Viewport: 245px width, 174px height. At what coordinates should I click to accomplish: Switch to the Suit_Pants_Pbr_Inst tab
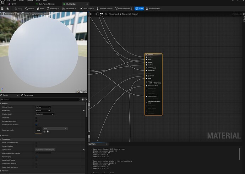coord(45,4)
